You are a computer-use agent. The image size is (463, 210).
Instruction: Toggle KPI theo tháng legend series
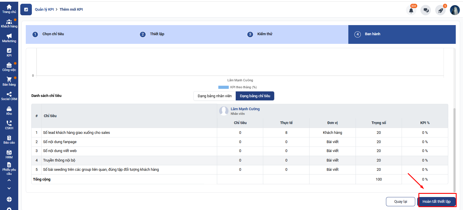237,87
